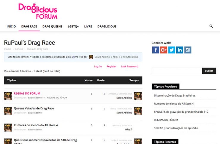Viewport: 220px width, 144px height.
Task: Open the DRAG QUEENS menu item
Action: click(52, 26)
